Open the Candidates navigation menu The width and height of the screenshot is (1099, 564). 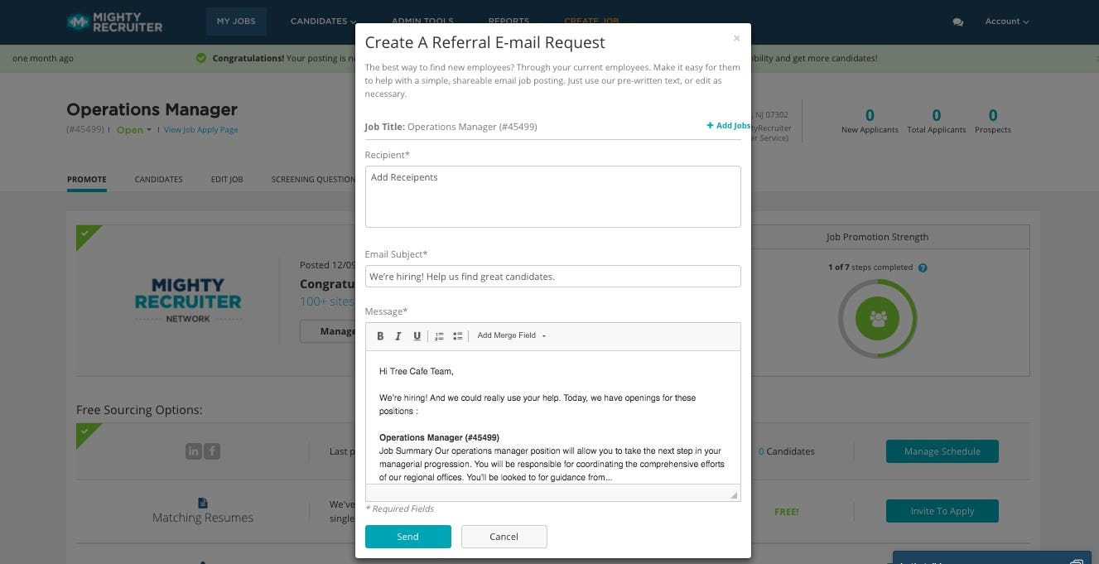[322, 22]
